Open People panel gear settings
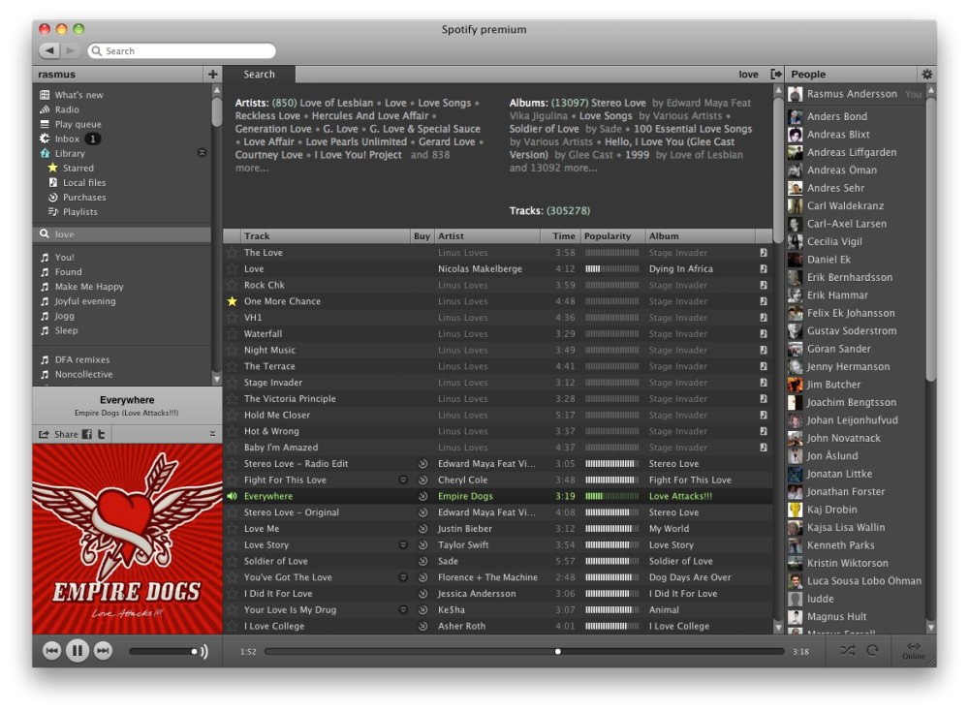 [926, 75]
